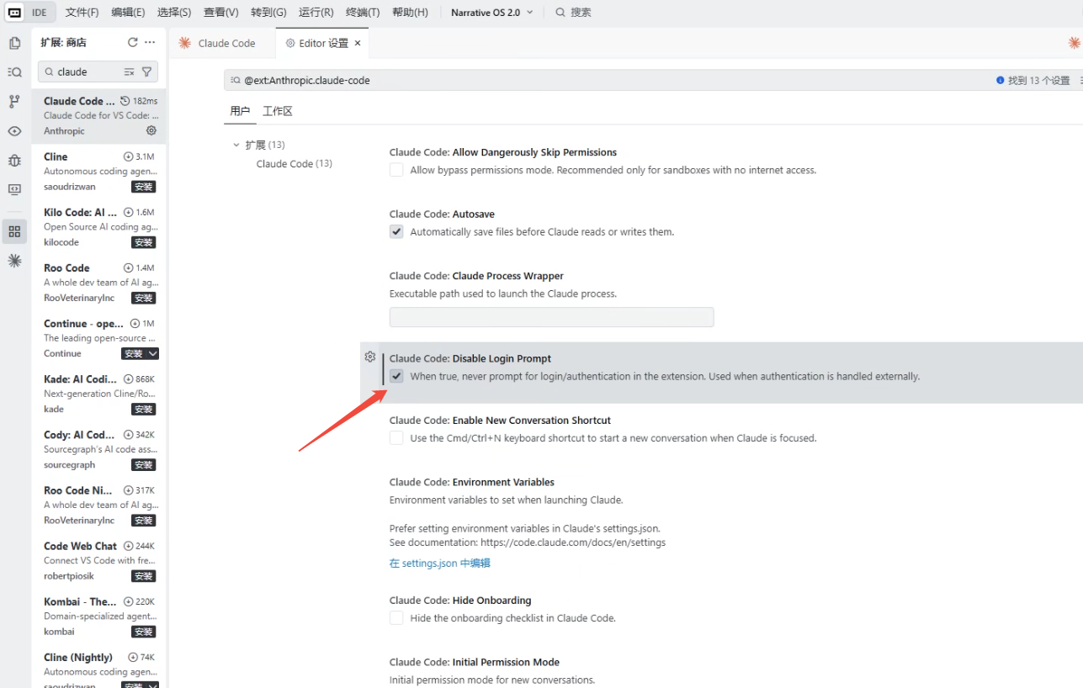Viewport: 1083px width, 688px height.
Task: Install the Kade extension
Action: coord(144,409)
